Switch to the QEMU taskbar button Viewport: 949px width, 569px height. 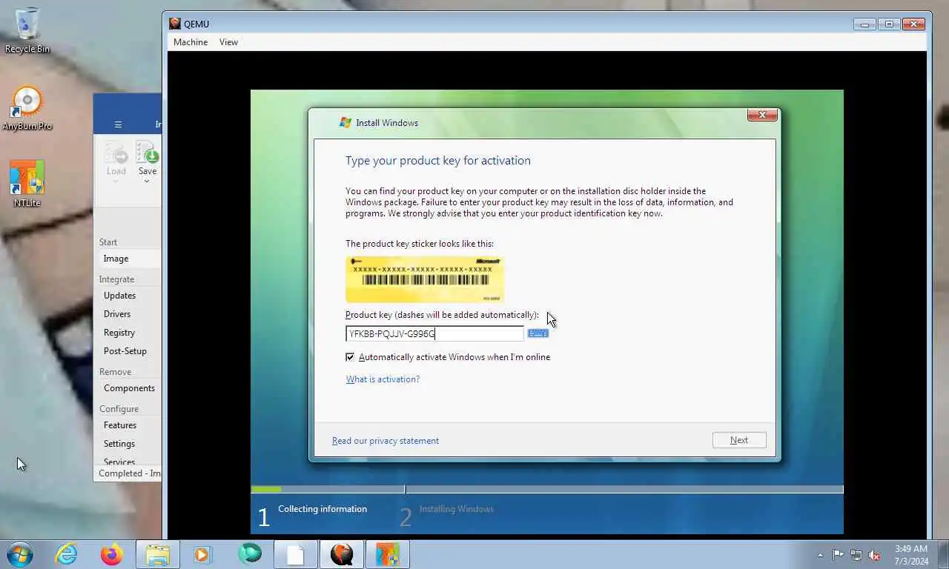point(342,554)
